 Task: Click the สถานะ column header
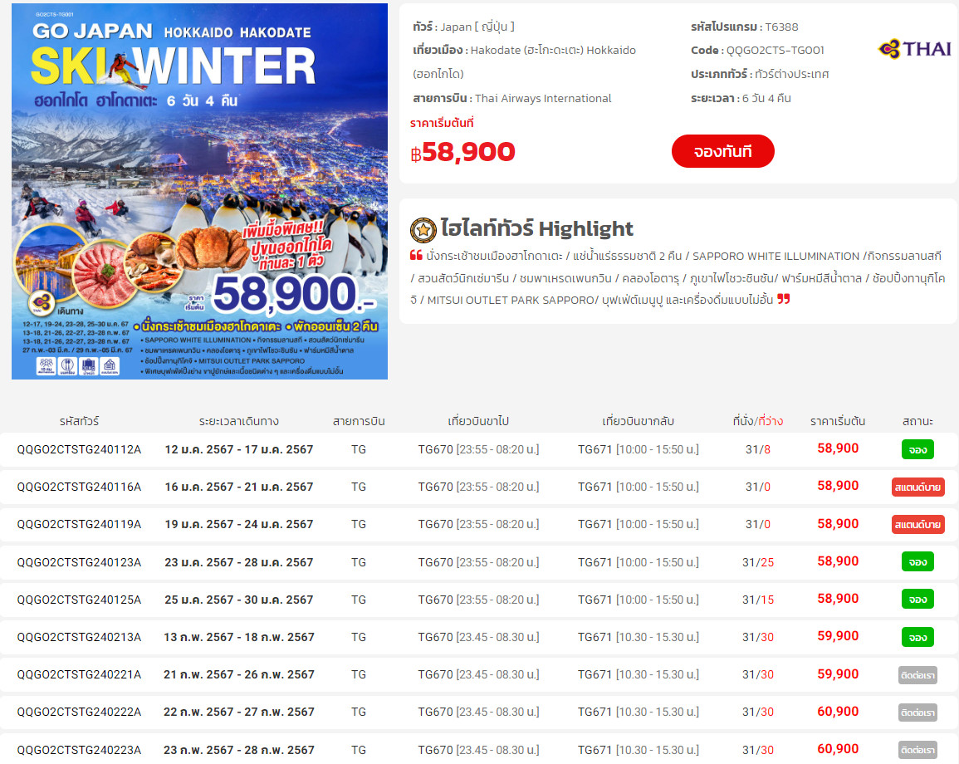point(917,421)
